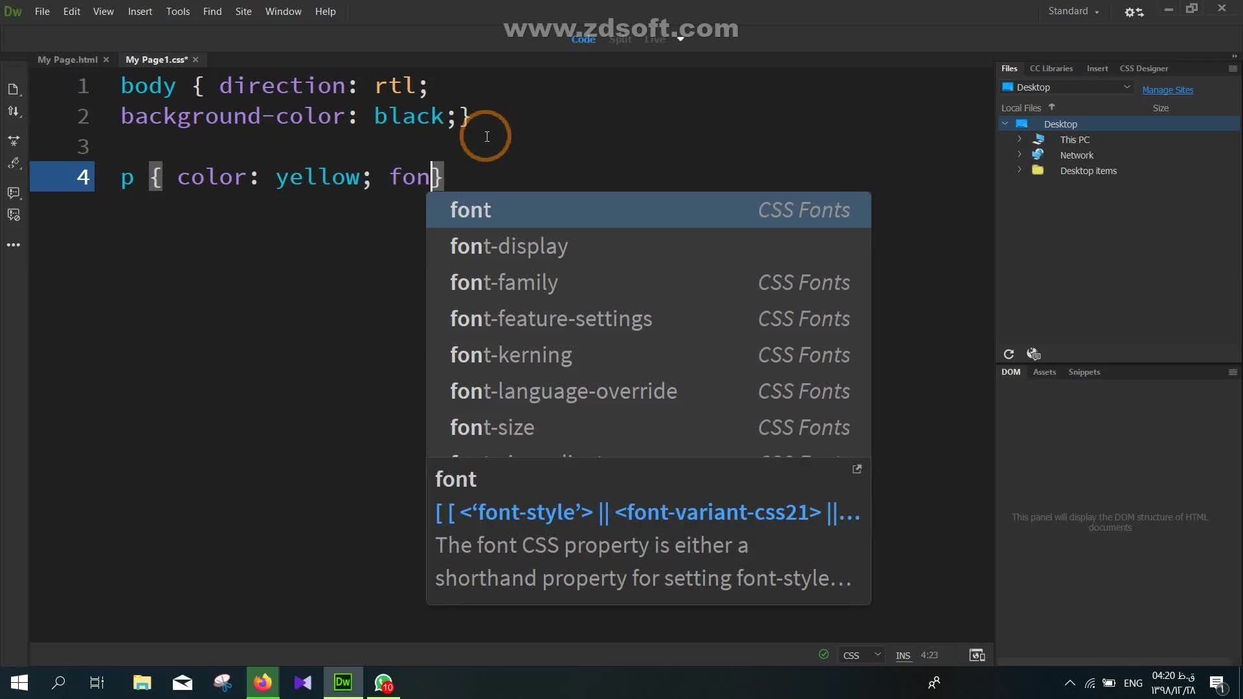Click the Manage Sites link
Image resolution: width=1243 pixels, height=699 pixels.
(1167, 90)
